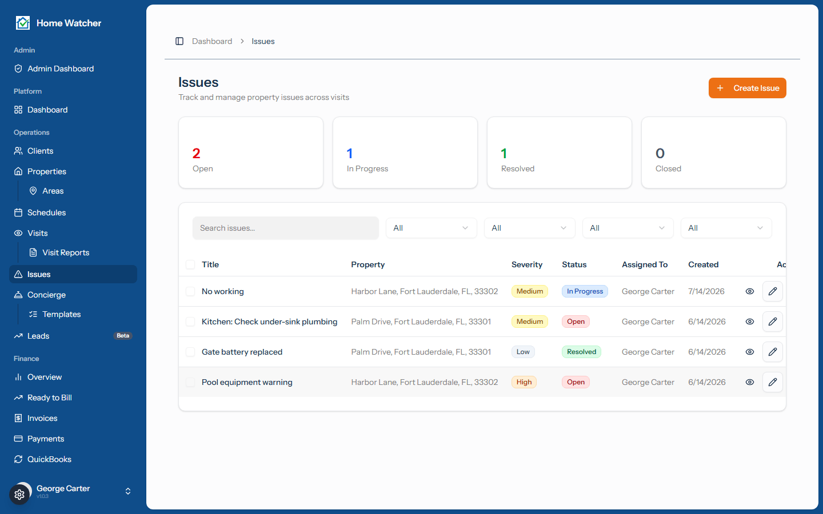Click the Severity column header

point(527,264)
